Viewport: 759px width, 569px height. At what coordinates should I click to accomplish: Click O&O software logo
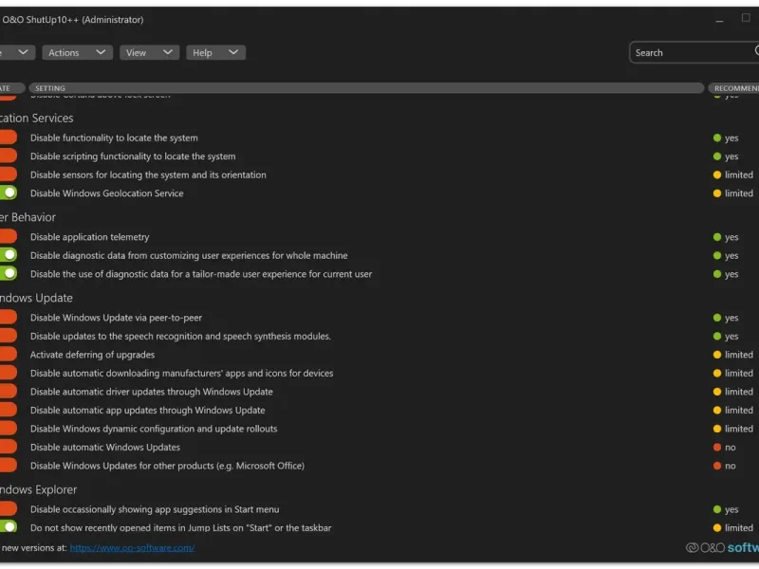tap(722, 547)
